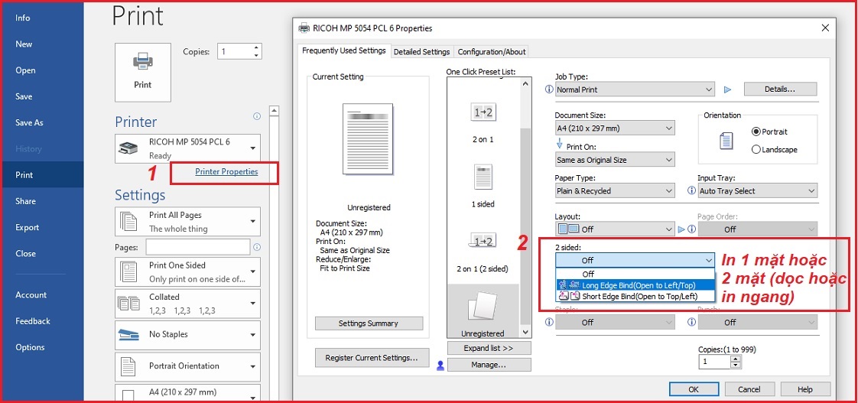Click the info icon beside Input Tray
The height and width of the screenshot is (403, 858).
coord(691,191)
